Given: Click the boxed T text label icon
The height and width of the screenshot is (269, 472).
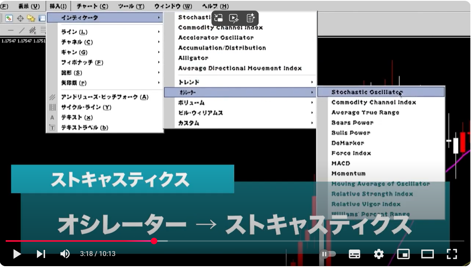Looking at the screenshot, I should (52, 128).
